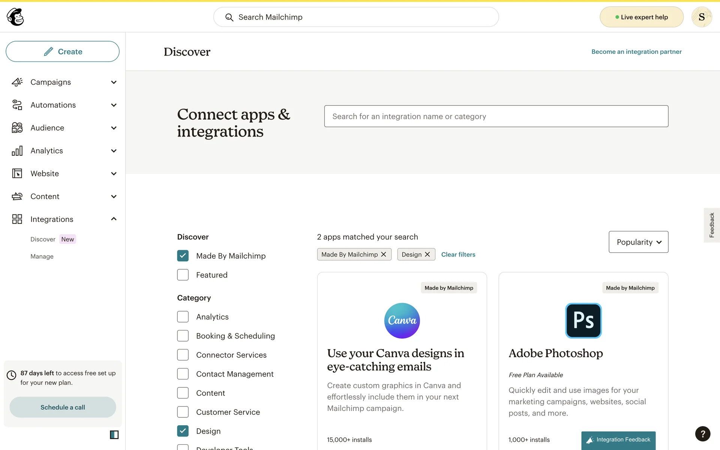Screen dimensions: 720x450
Task: Click the integration name search field
Action: (x=496, y=116)
